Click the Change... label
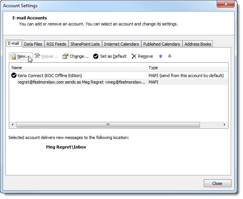Viewport: 243px width, 199px height. tap(79, 56)
